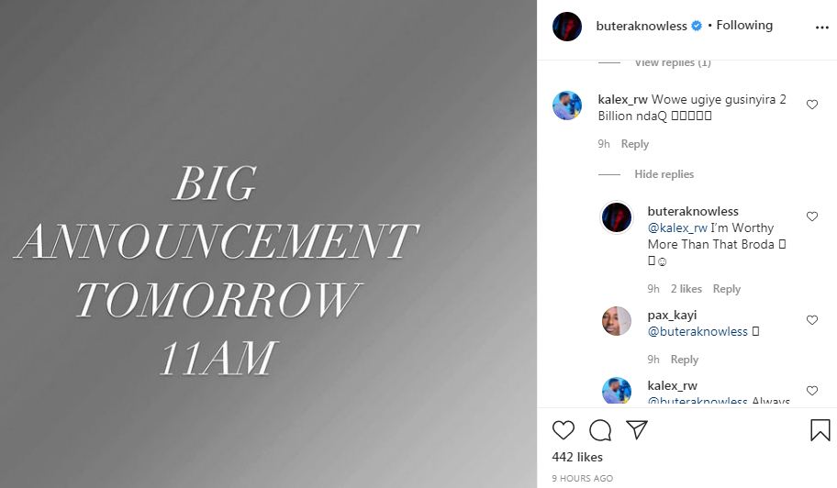837x488 pixels.
Task: Click the blue verified badge
Action: tap(697, 26)
